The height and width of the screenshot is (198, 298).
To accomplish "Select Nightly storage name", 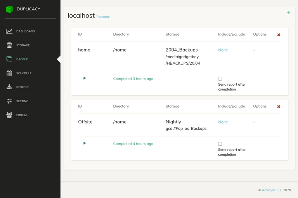I will pyautogui.click(x=173, y=122).
